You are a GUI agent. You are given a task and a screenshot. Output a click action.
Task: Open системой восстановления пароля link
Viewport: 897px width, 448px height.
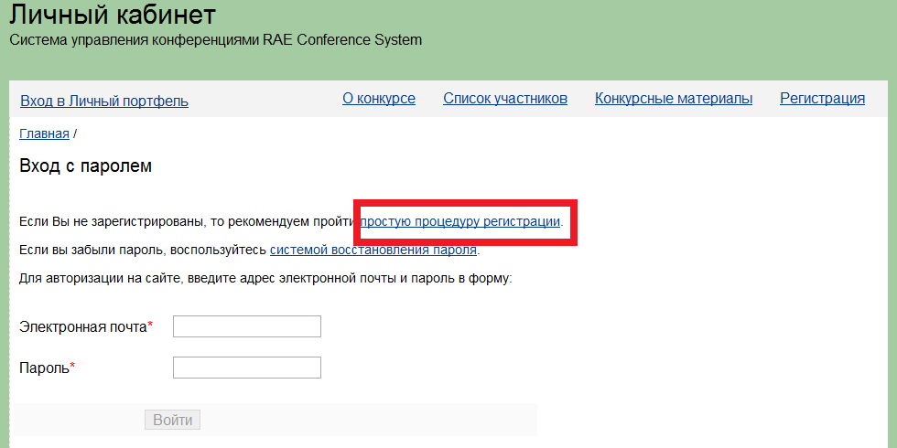[373, 251]
